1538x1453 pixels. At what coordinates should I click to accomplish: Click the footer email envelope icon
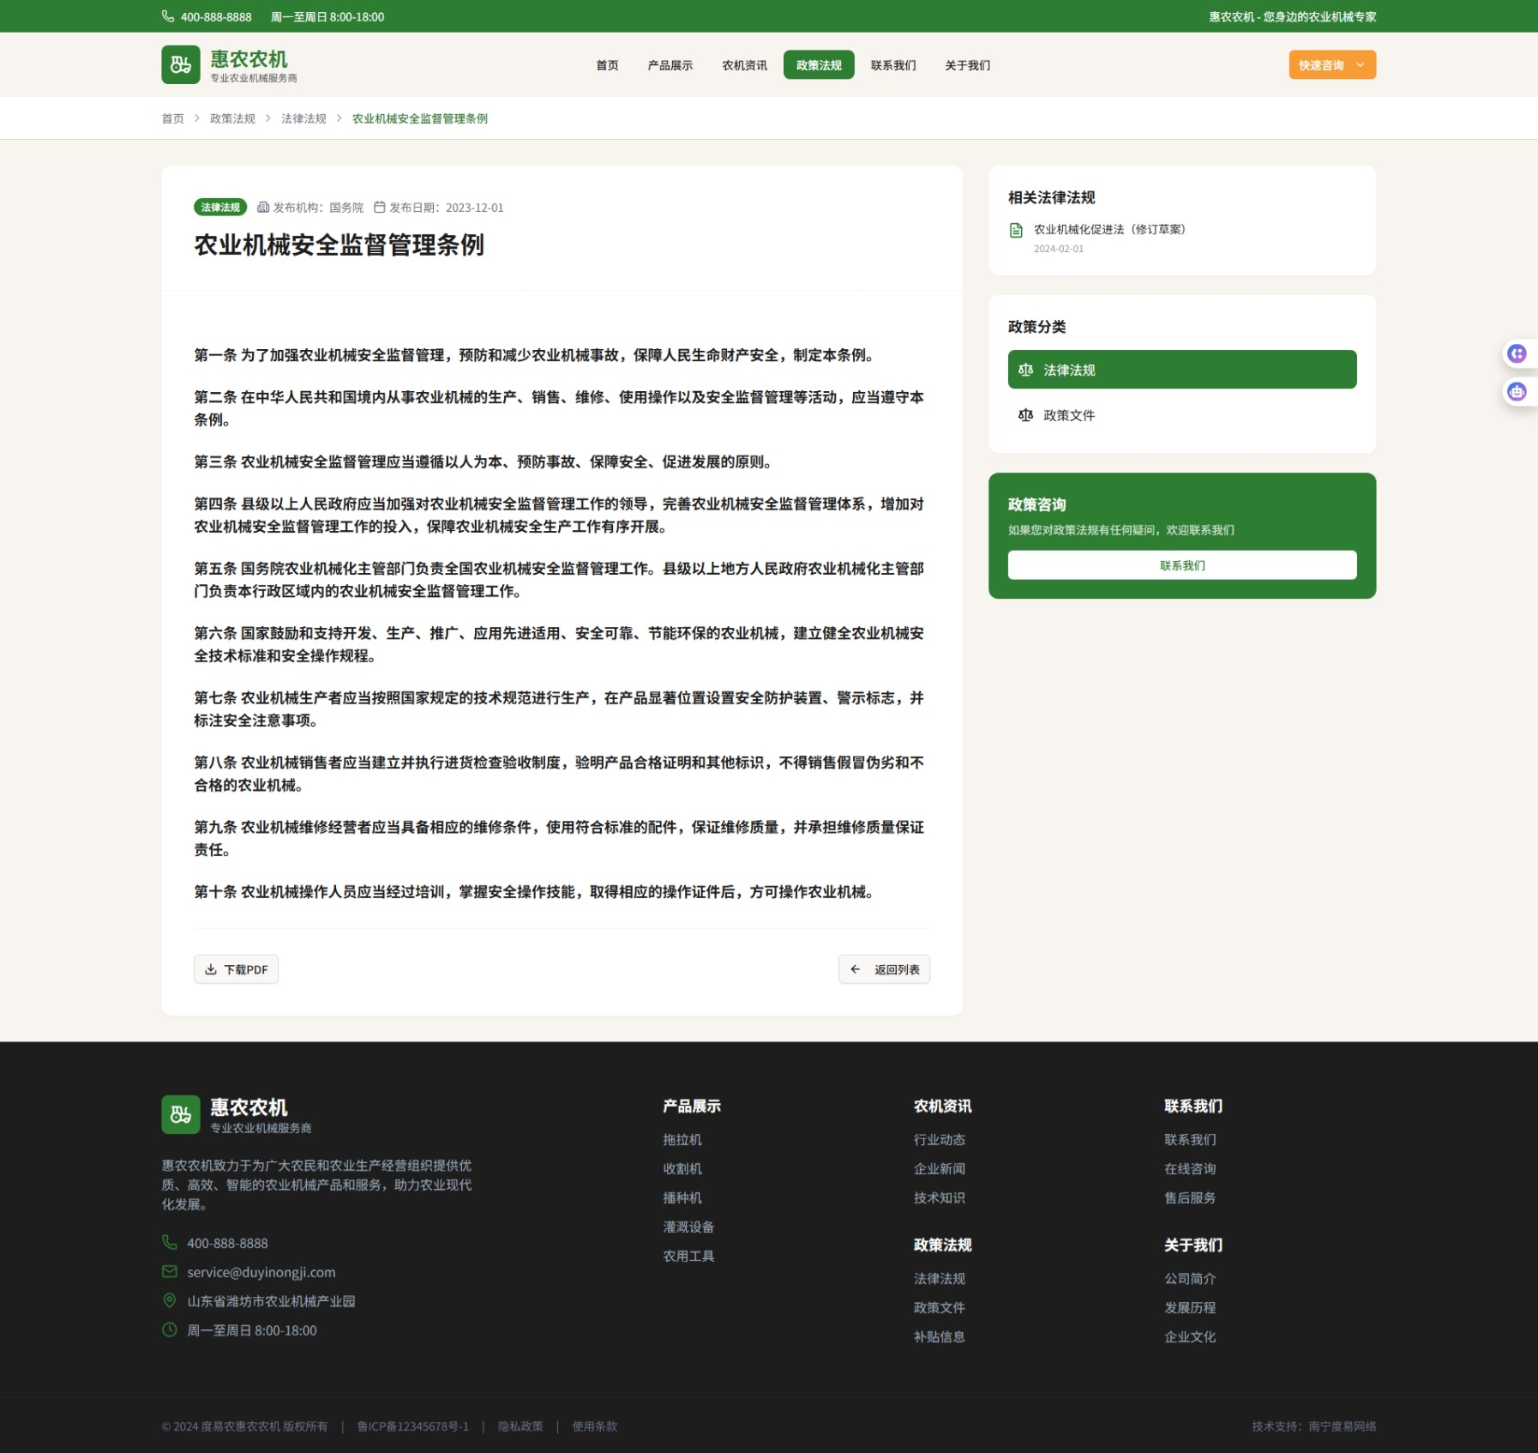(x=170, y=1272)
